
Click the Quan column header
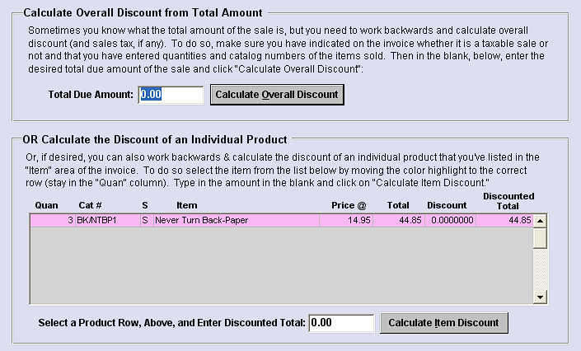click(47, 204)
